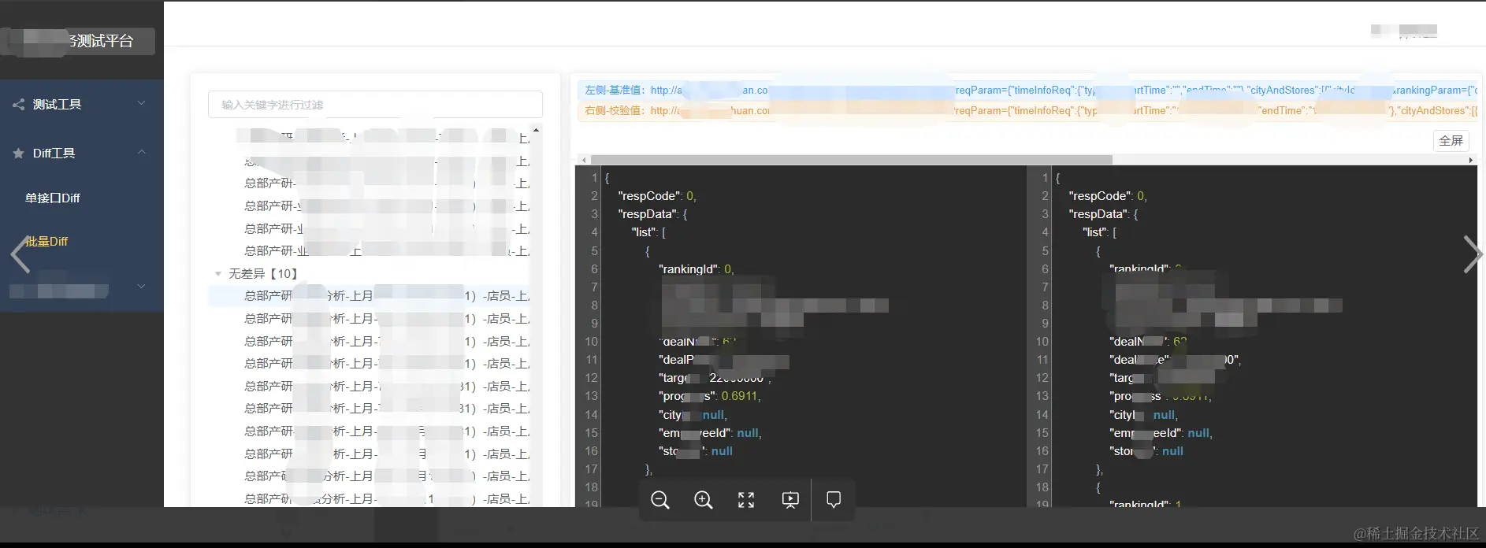
Task: Click "list": [ line in left pane
Action: pos(649,232)
